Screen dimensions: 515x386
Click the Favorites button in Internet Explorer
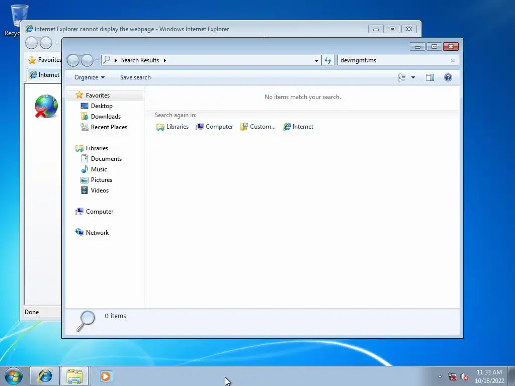coord(45,60)
